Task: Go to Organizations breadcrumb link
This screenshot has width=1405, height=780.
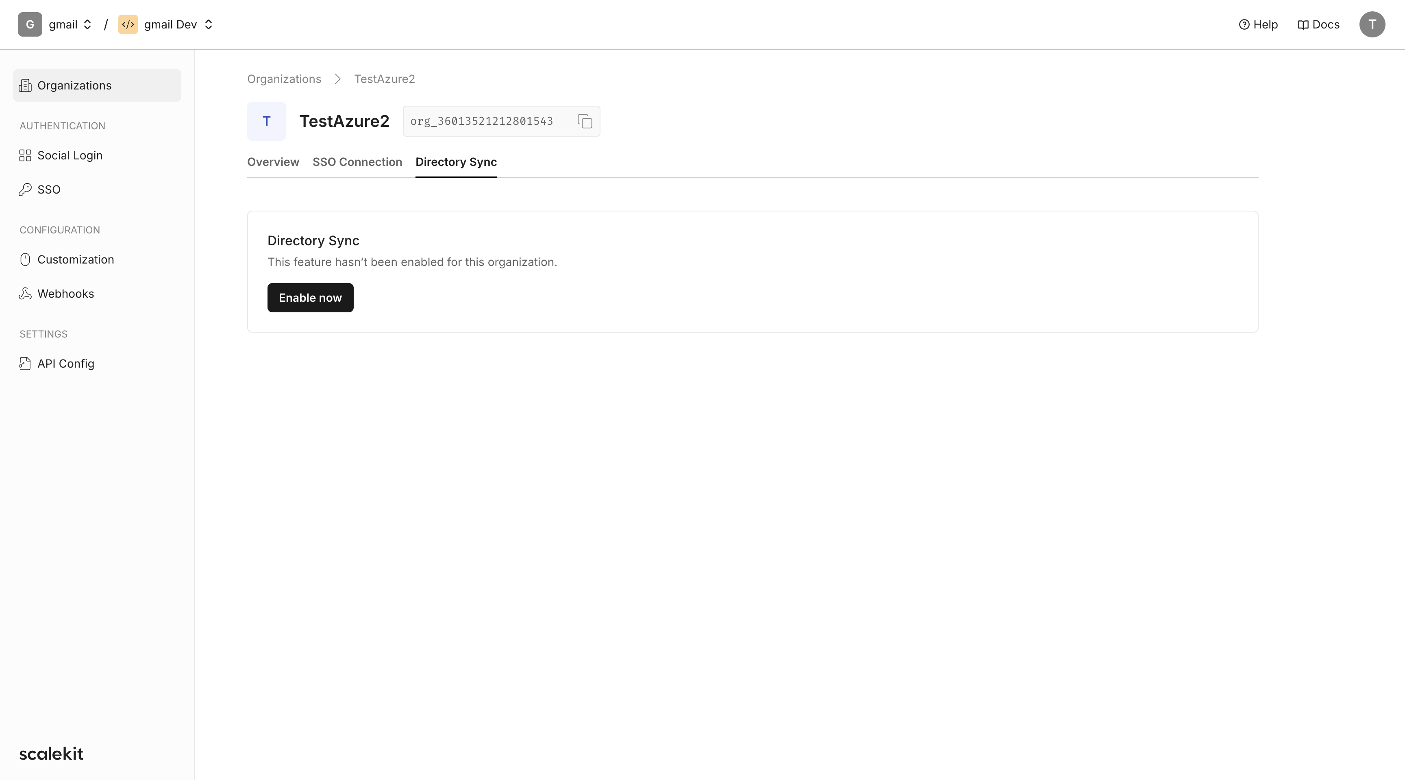Action: click(284, 79)
